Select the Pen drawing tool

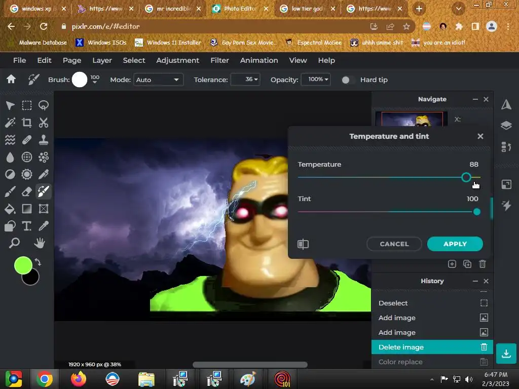(x=44, y=174)
